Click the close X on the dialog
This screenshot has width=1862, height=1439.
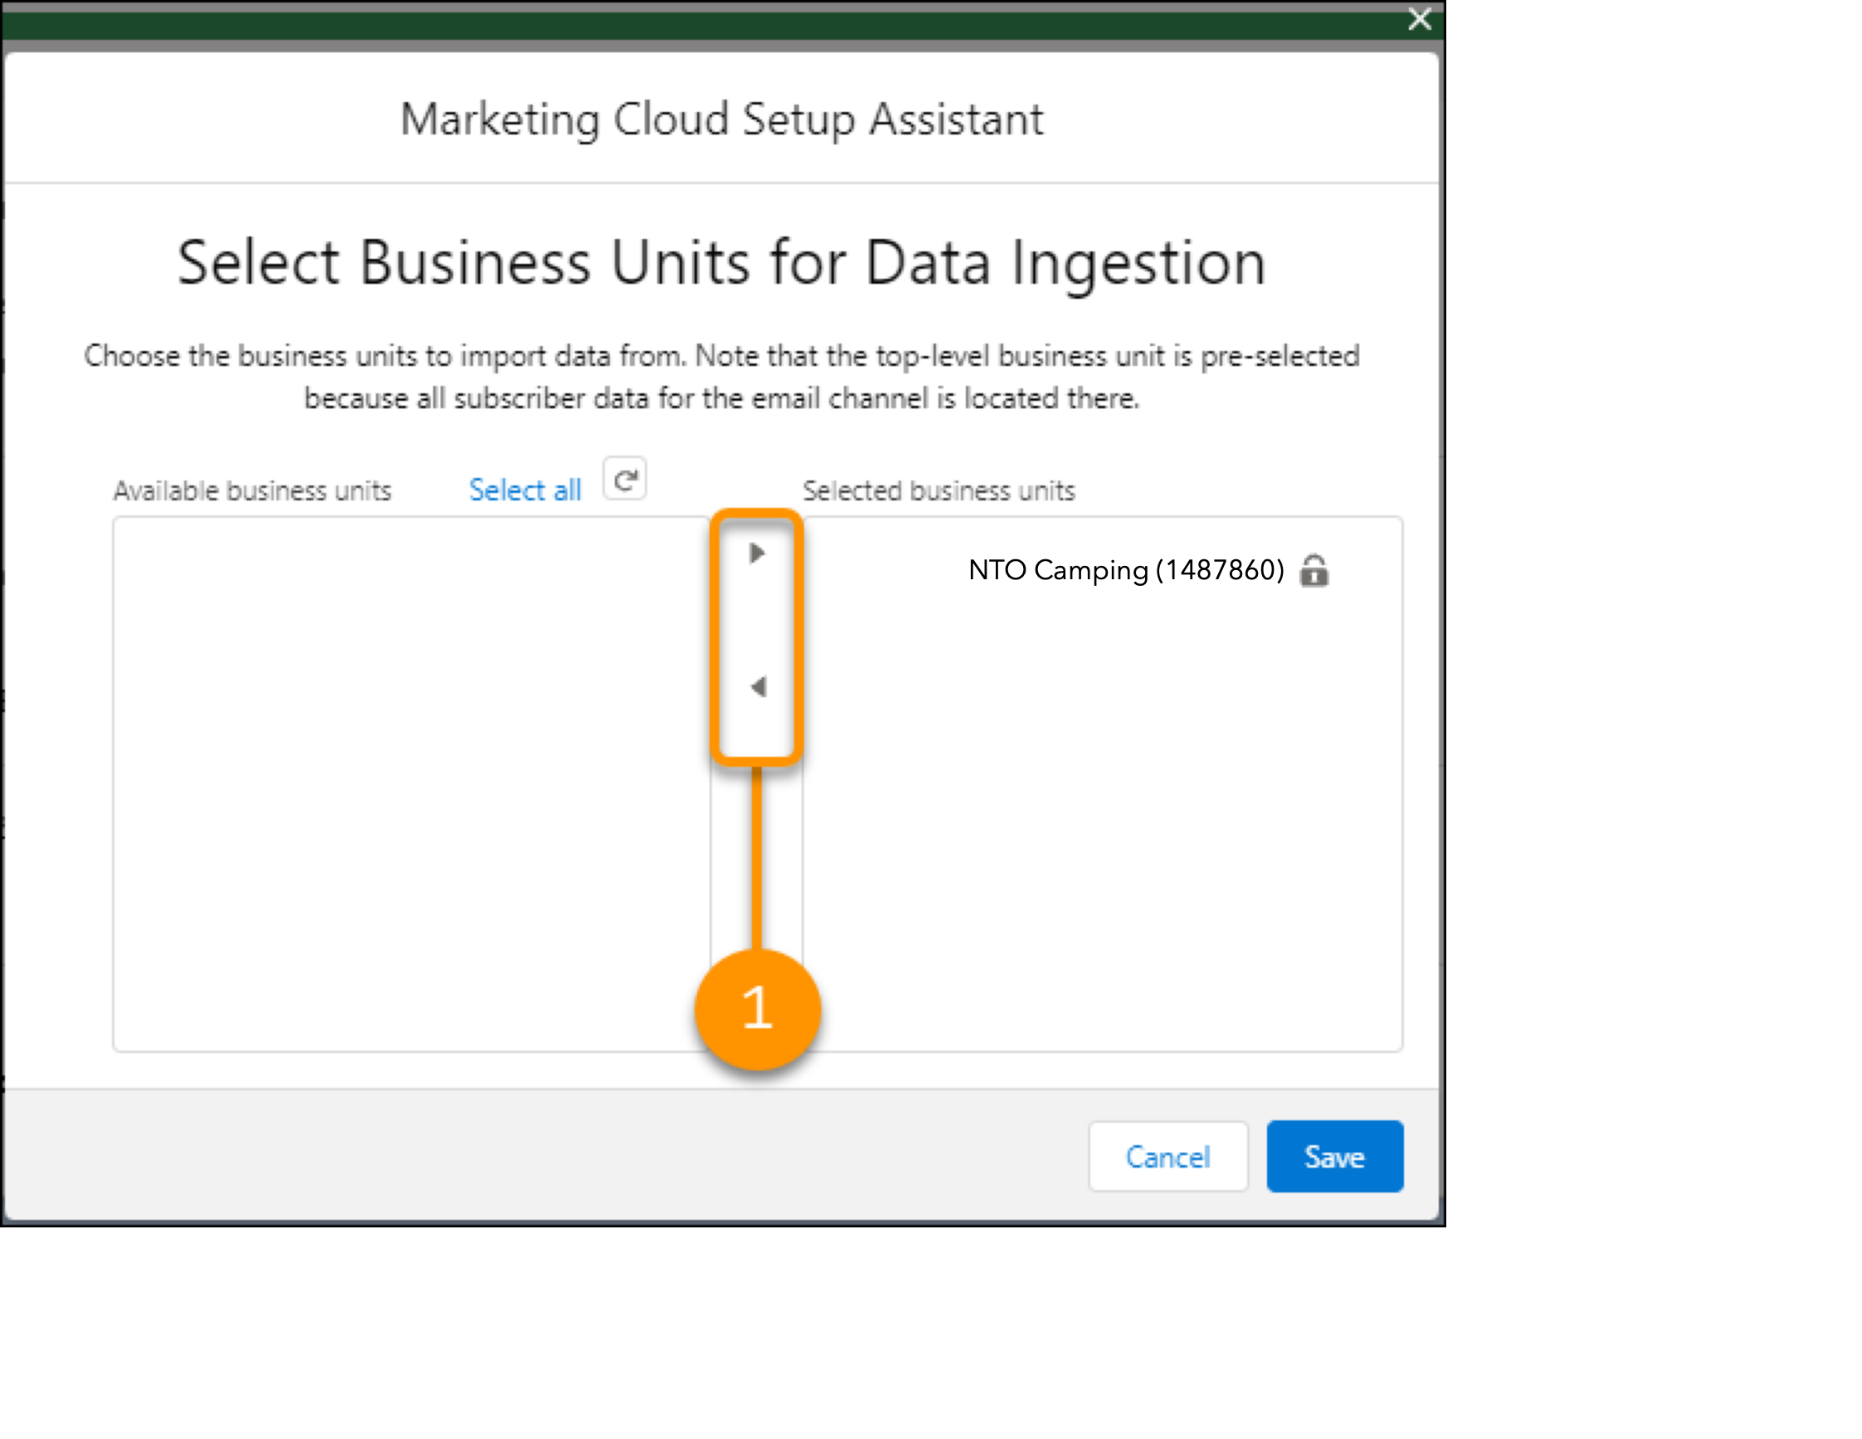click(1419, 20)
